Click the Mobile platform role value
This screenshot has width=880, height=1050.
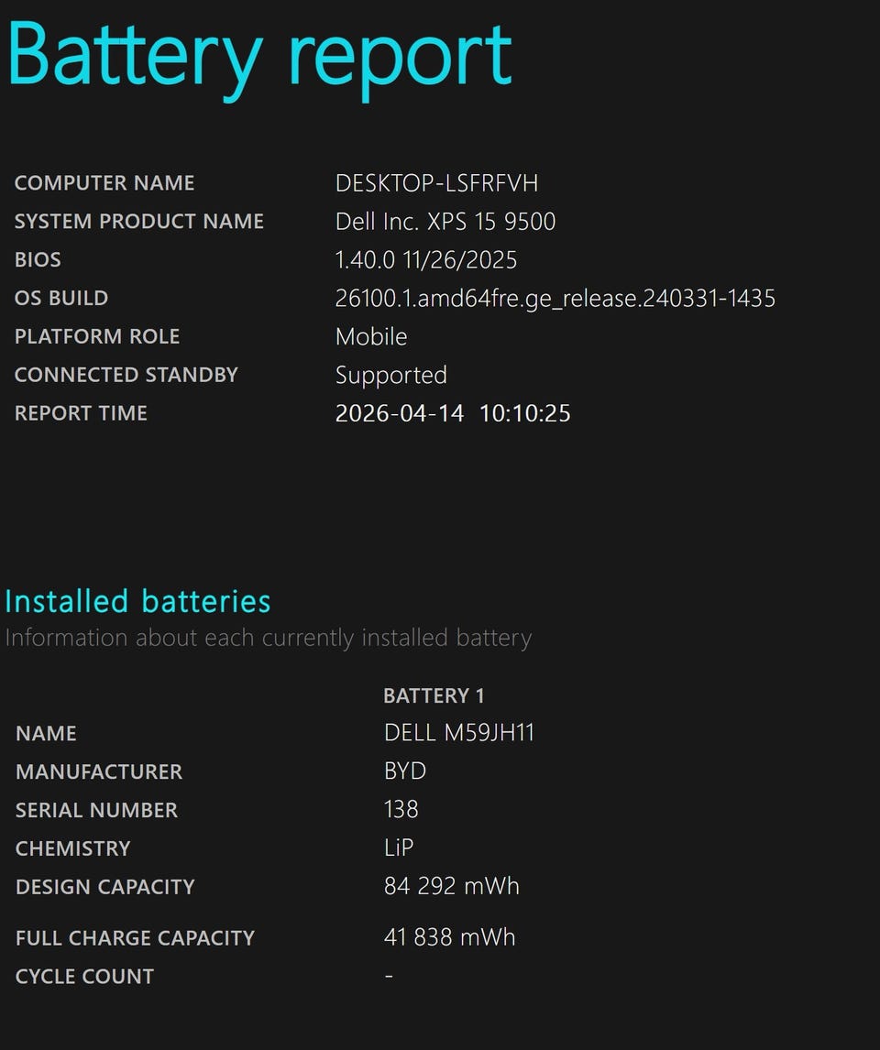(371, 337)
